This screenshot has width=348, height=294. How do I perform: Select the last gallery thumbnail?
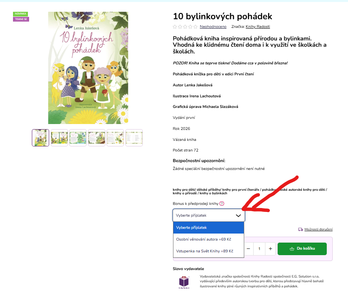(134, 138)
